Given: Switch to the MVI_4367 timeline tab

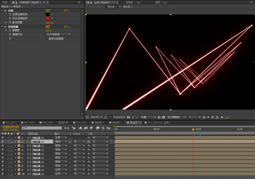Looking at the screenshot, I should (9, 122).
